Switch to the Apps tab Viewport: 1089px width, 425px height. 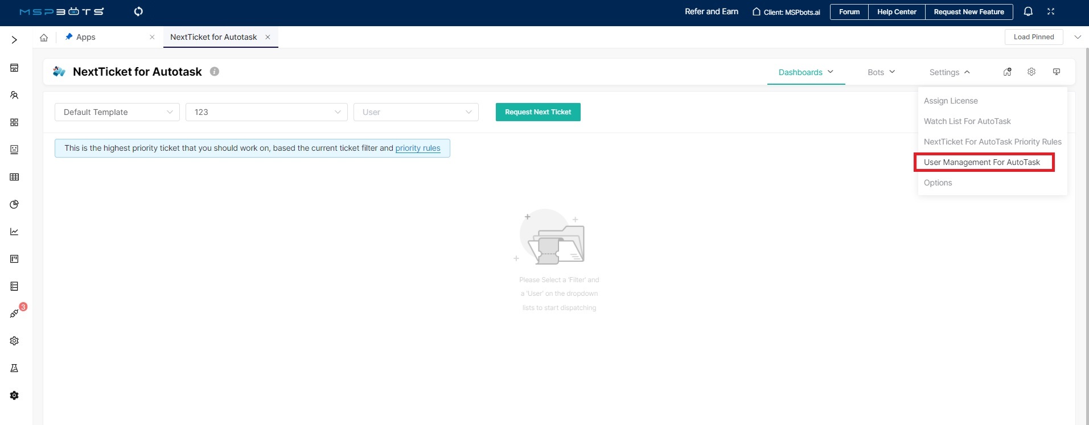(86, 37)
